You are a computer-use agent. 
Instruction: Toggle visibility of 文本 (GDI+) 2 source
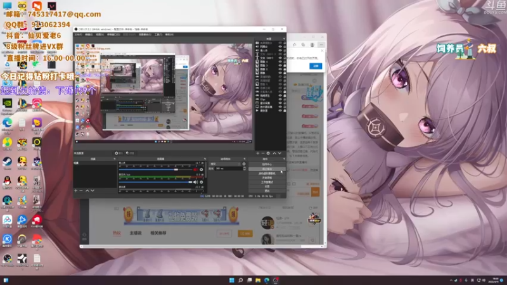[x=280, y=54]
